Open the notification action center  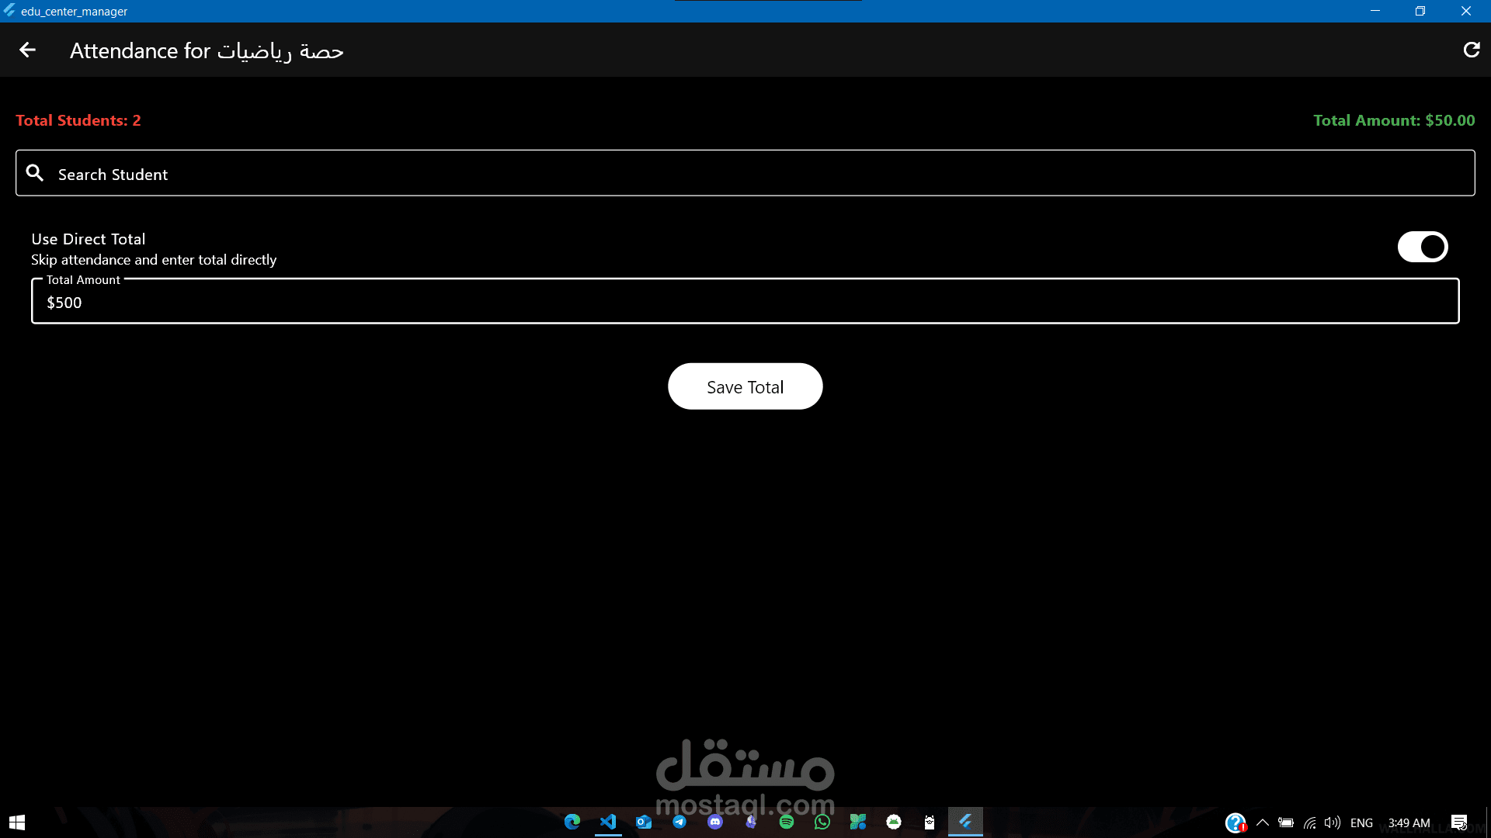coord(1459,822)
